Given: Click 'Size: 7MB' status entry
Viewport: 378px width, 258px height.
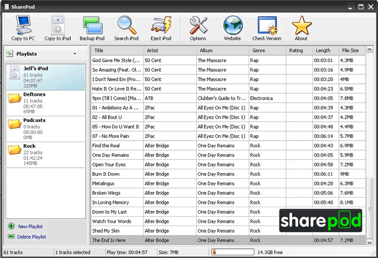Looking at the screenshot, I should [x=168, y=253].
